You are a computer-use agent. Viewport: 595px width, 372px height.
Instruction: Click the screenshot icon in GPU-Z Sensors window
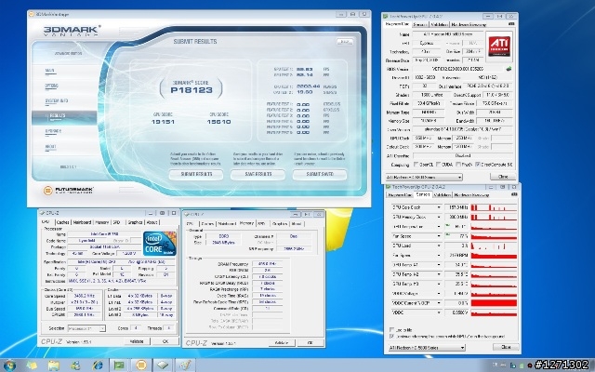point(514,194)
